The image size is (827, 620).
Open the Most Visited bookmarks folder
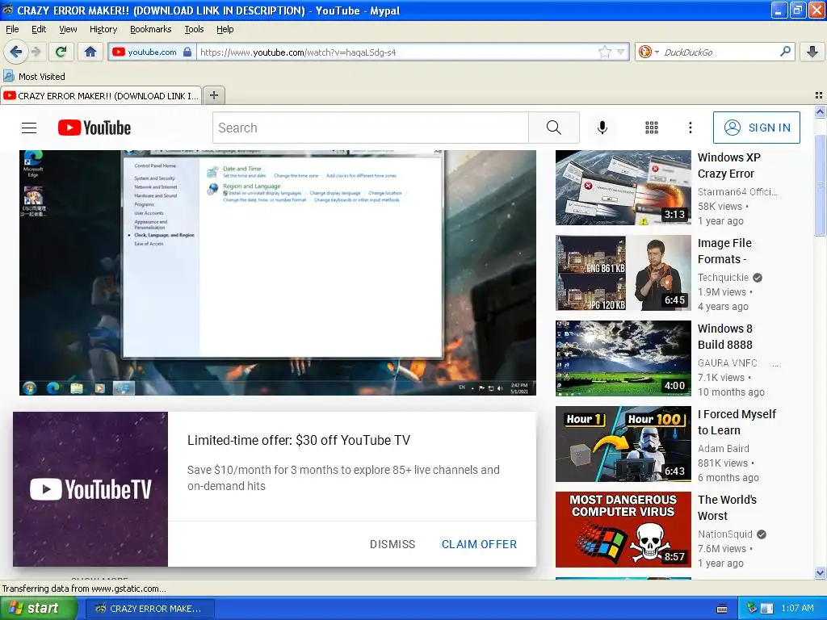tap(34, 77)
